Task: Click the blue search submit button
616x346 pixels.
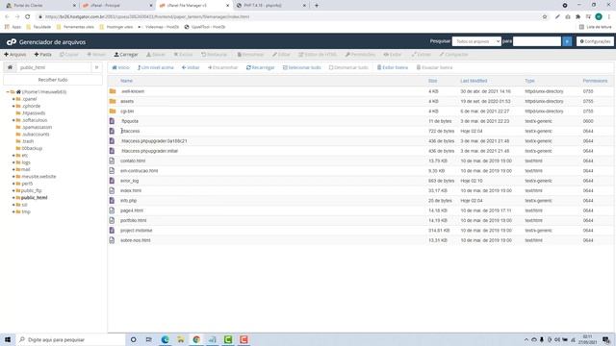Action: click(567, 41)
